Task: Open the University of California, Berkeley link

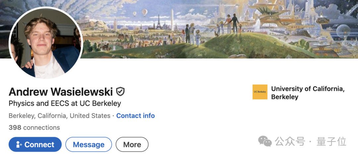Action: pyautogui.click(x=308, y=93)
